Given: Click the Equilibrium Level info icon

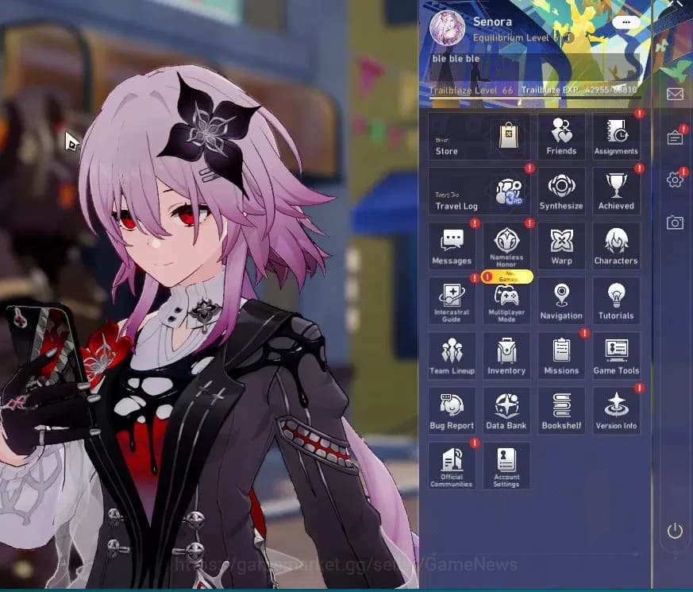Looking at the screenshot, I should pyautogui.click(x=569, y=38).
